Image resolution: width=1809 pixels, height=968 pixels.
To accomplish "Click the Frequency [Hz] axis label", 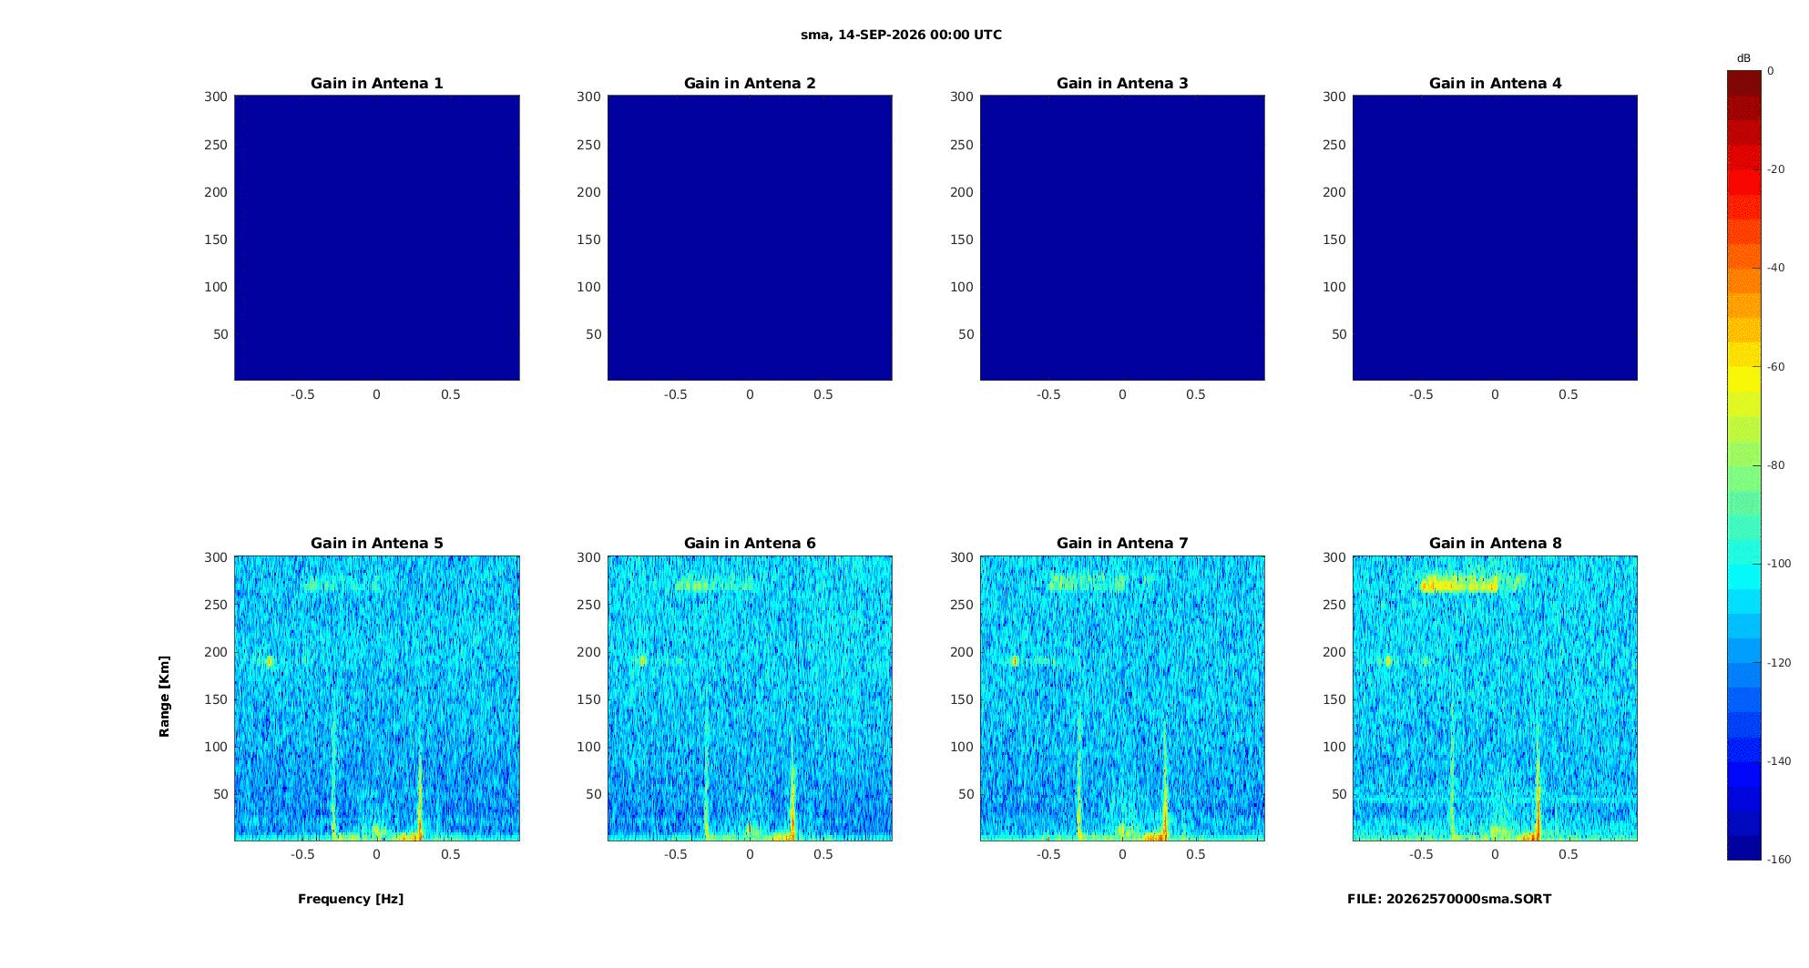I will 351,899.
